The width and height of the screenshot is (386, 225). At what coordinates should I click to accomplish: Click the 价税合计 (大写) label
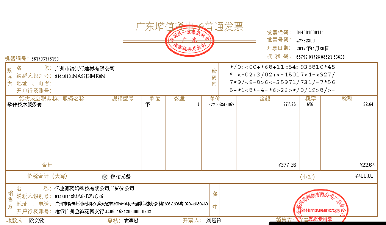tap(47, 176)
